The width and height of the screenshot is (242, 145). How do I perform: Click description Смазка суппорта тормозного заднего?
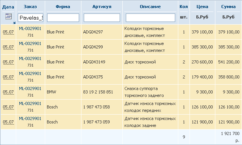144,92
